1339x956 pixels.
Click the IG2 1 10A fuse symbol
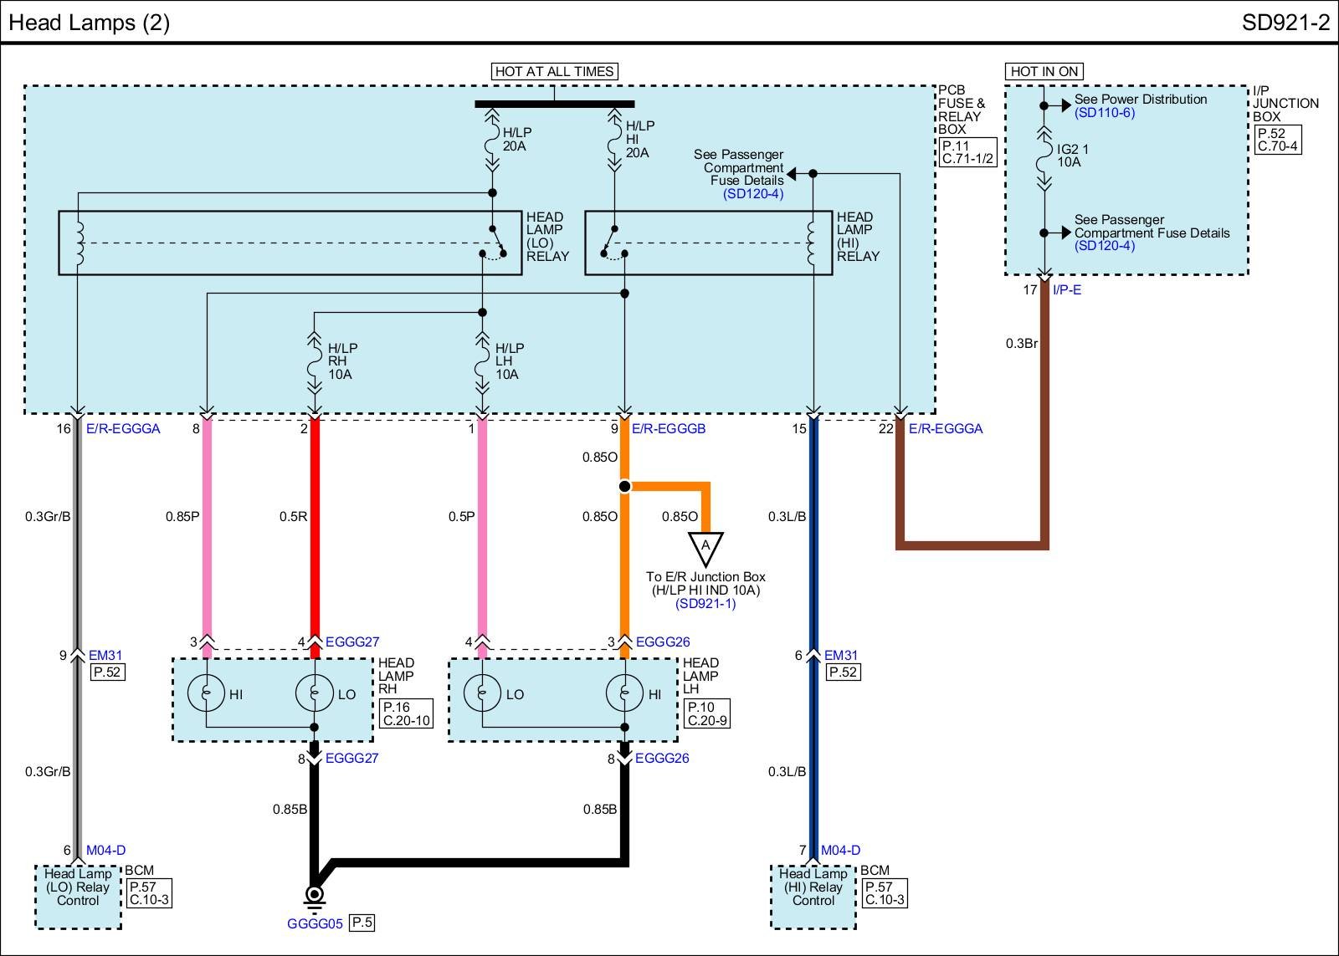(1044, 157)
